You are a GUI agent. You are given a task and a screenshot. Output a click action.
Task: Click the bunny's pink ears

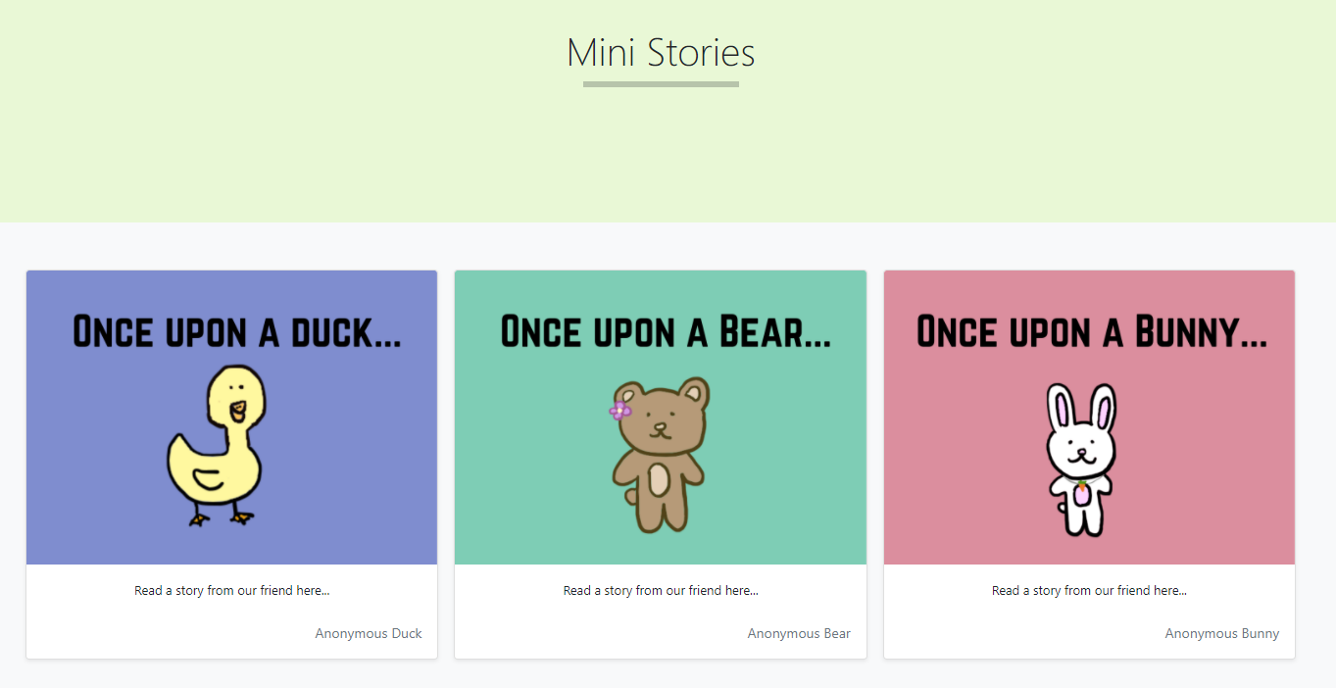pos(1081,407)
